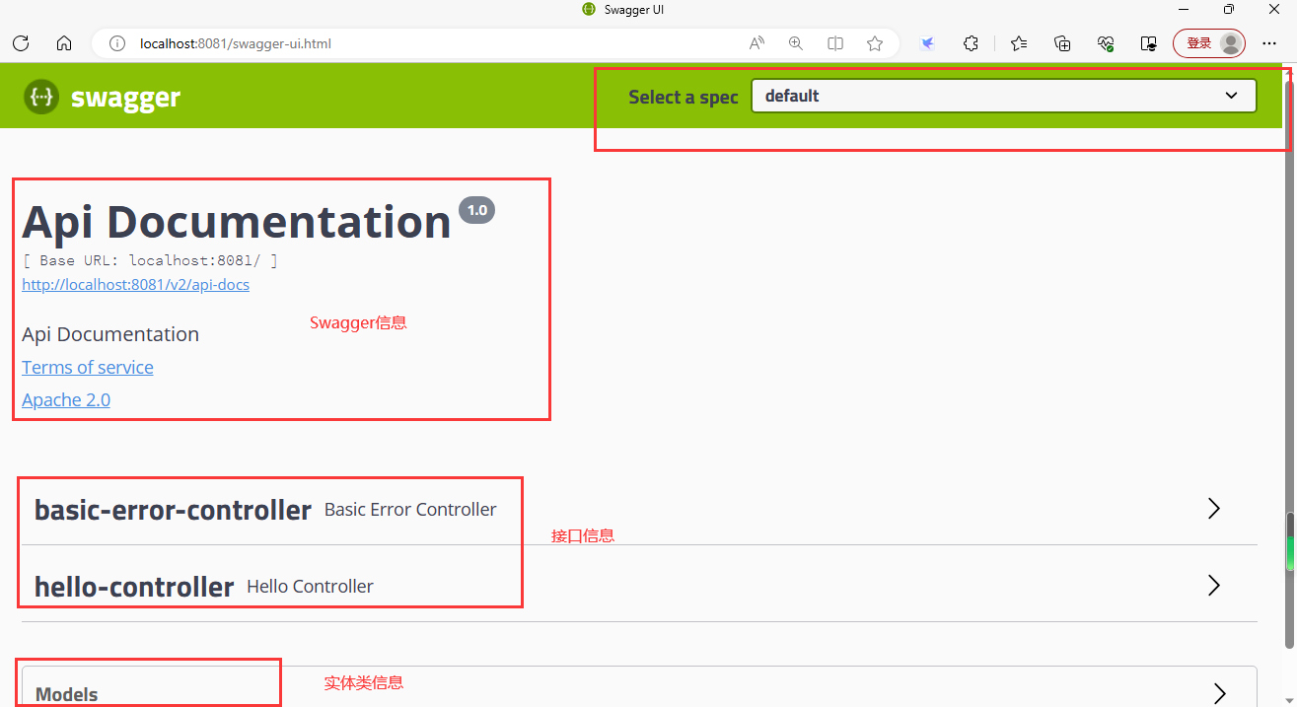Minimize the browser window
The image size is (1297, 707).
point(1183,10)
